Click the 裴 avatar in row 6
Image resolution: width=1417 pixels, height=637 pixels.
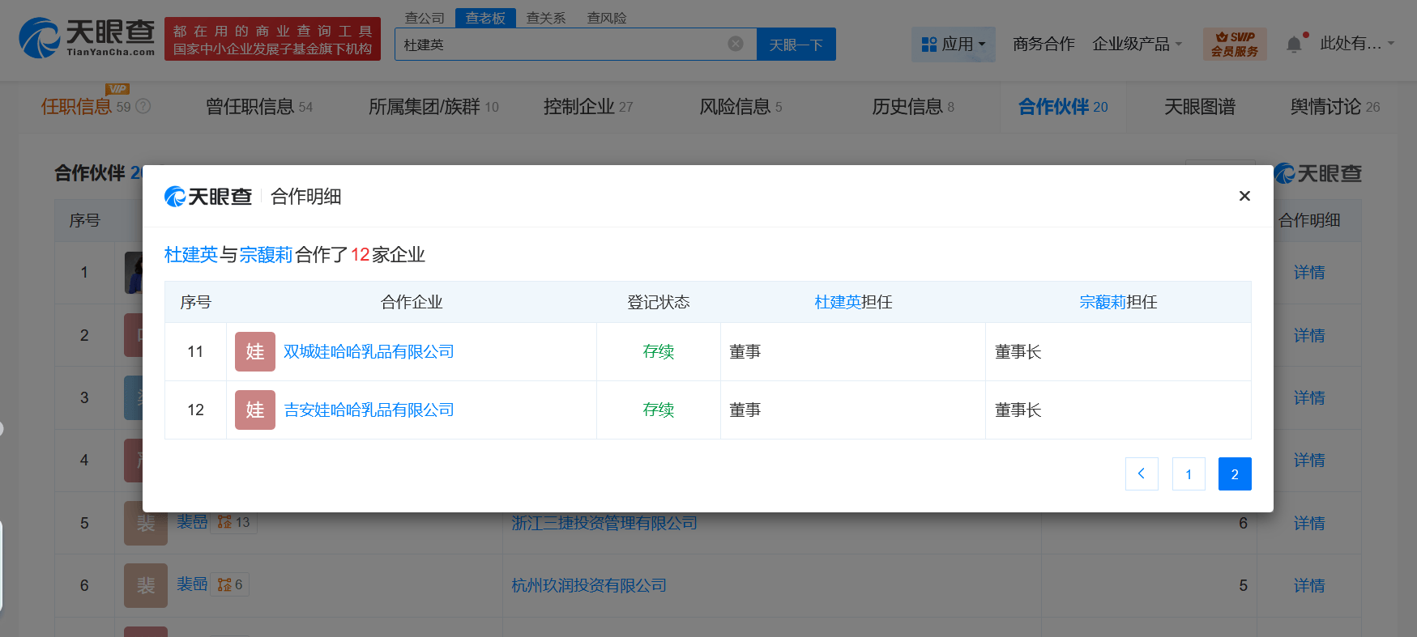tap(146, 585)
